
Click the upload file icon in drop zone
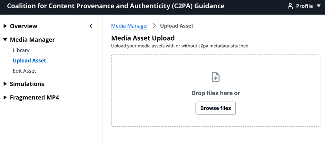tap(216, 77)
